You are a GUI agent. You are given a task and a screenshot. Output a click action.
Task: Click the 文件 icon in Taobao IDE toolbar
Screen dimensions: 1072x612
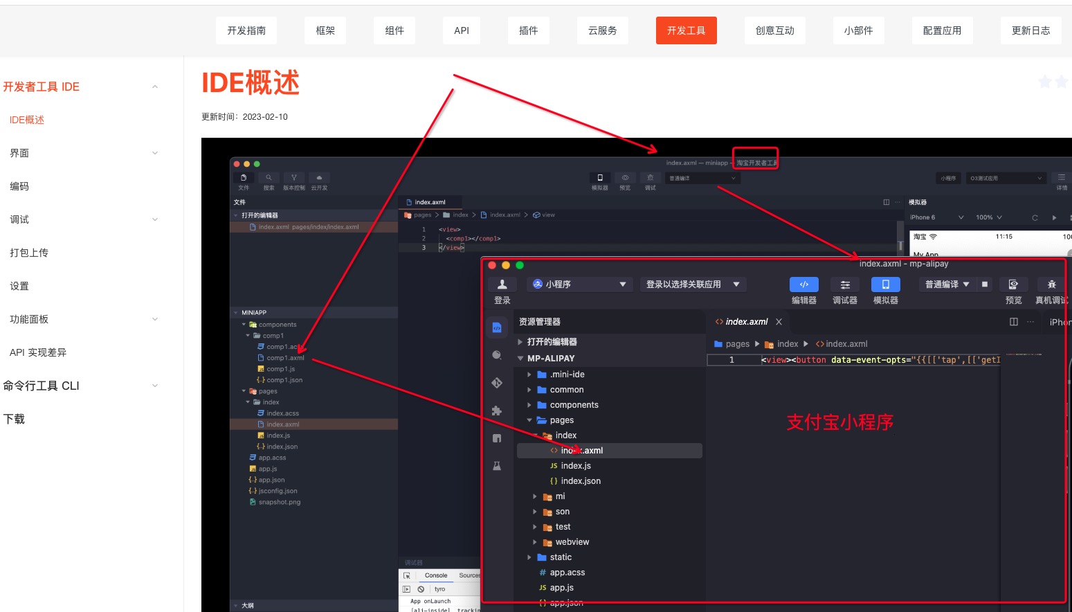pyautogui.click(x=244, y=178)
